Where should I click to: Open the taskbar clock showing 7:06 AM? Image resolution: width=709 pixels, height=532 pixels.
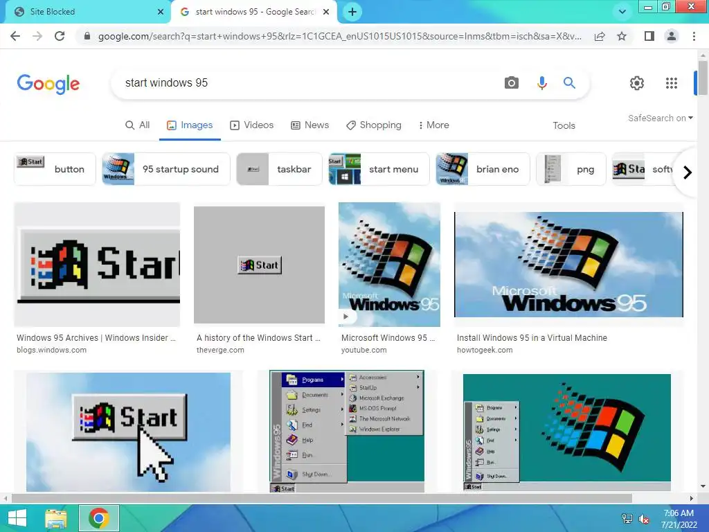679,519
